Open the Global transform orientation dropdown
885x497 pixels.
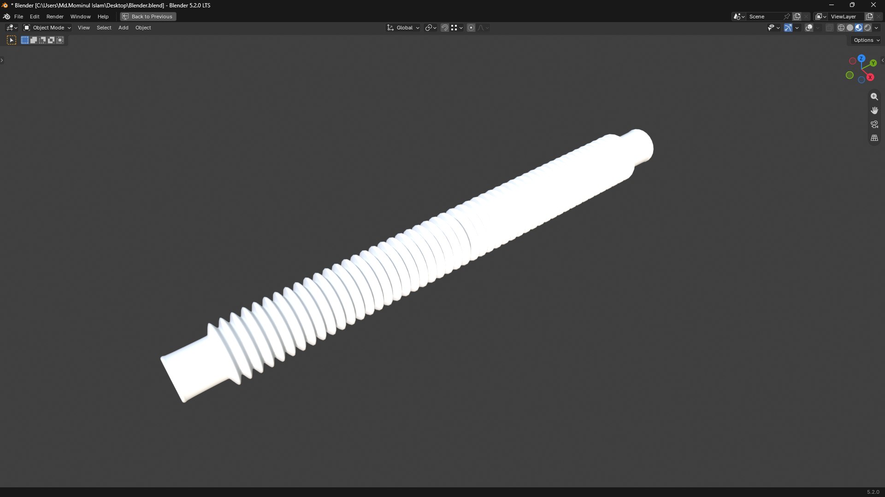[x=403, y=28]
